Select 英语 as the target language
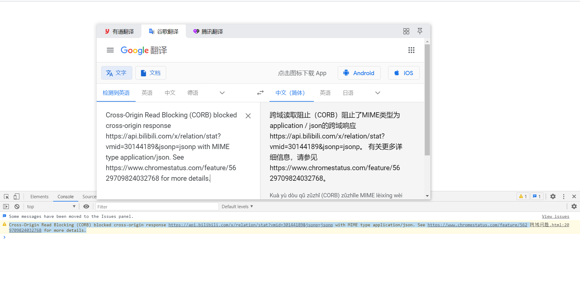This screenshot has width=580, height=283. click(325, 93)
